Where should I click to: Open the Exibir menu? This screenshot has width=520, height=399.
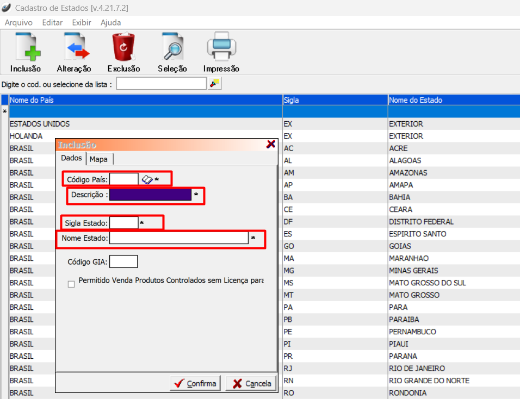pos(82,23)
